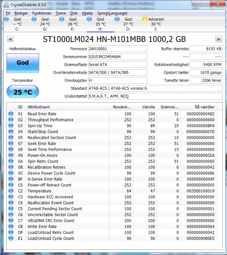Select the yellow Advarsel disk I: indicator
Image resolution: width=227 pixels, height=255 pixels.
click(x=145, y=19)
